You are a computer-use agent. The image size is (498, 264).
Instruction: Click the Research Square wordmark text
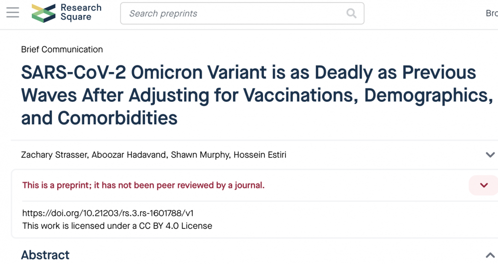point(81,12)
